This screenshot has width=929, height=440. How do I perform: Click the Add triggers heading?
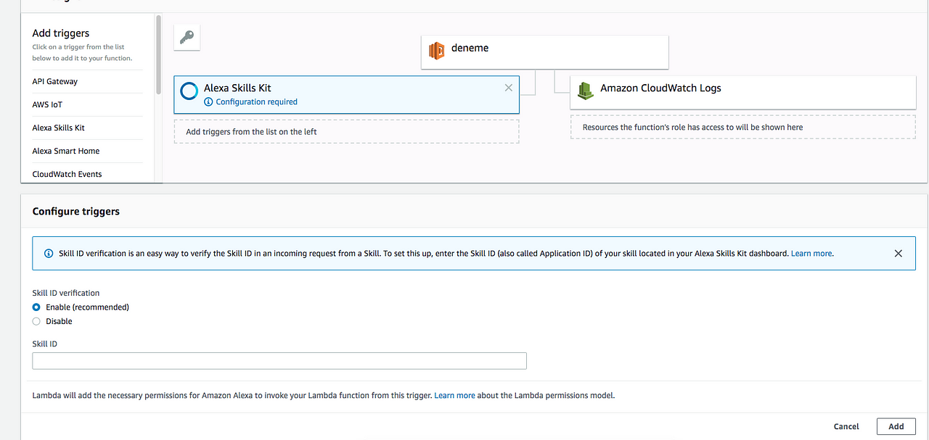[61, 33]
